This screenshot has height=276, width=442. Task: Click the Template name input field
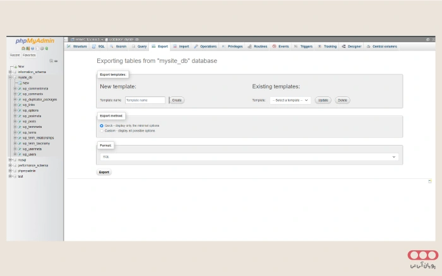pyautogui.click(x=145, y=100)
